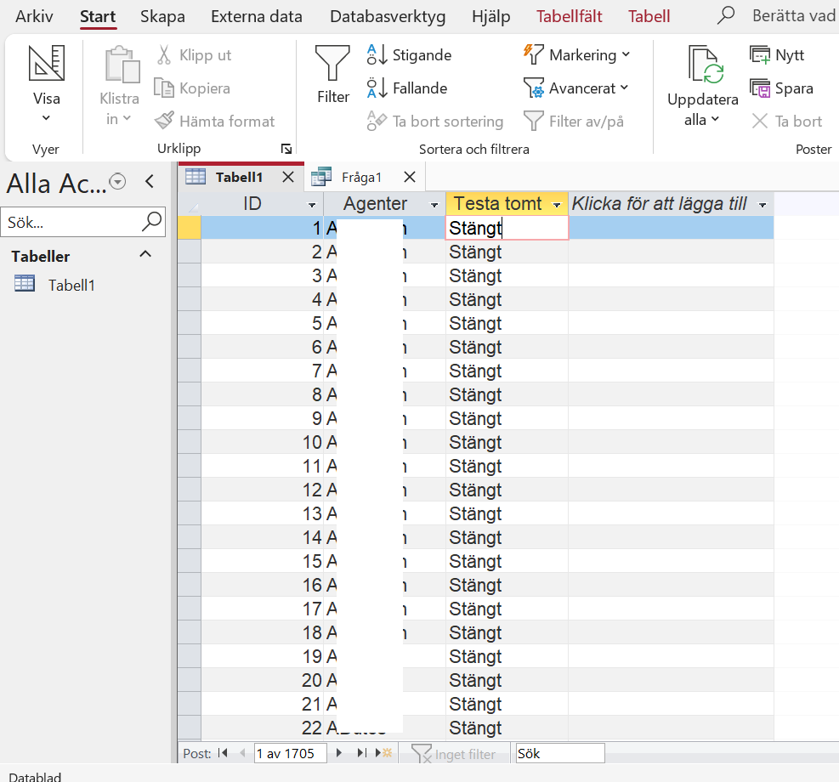Screen dimensions: 839x782
Task: Click the ribbon search magnifier icon
Action: (x=726, y=15)
